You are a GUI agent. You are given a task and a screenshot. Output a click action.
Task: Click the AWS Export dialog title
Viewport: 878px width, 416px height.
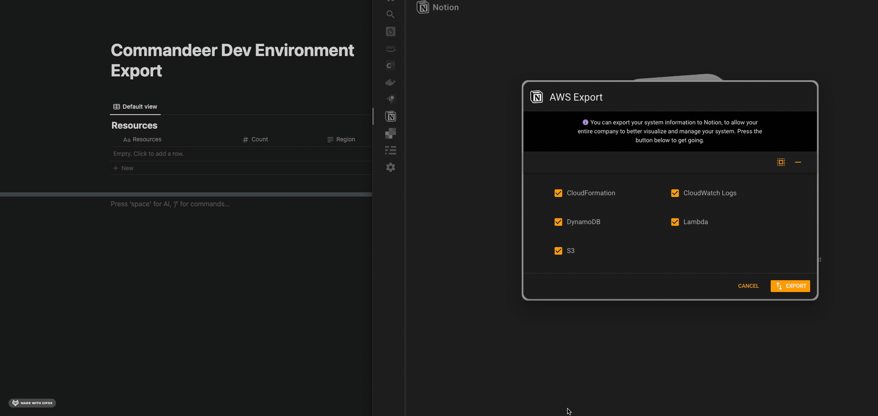click(576, 97)
